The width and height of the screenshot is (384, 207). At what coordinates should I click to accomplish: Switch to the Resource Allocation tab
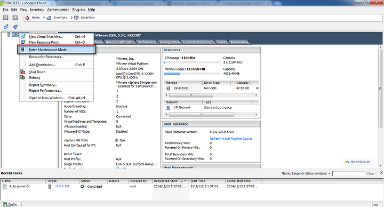click(121, 42)
